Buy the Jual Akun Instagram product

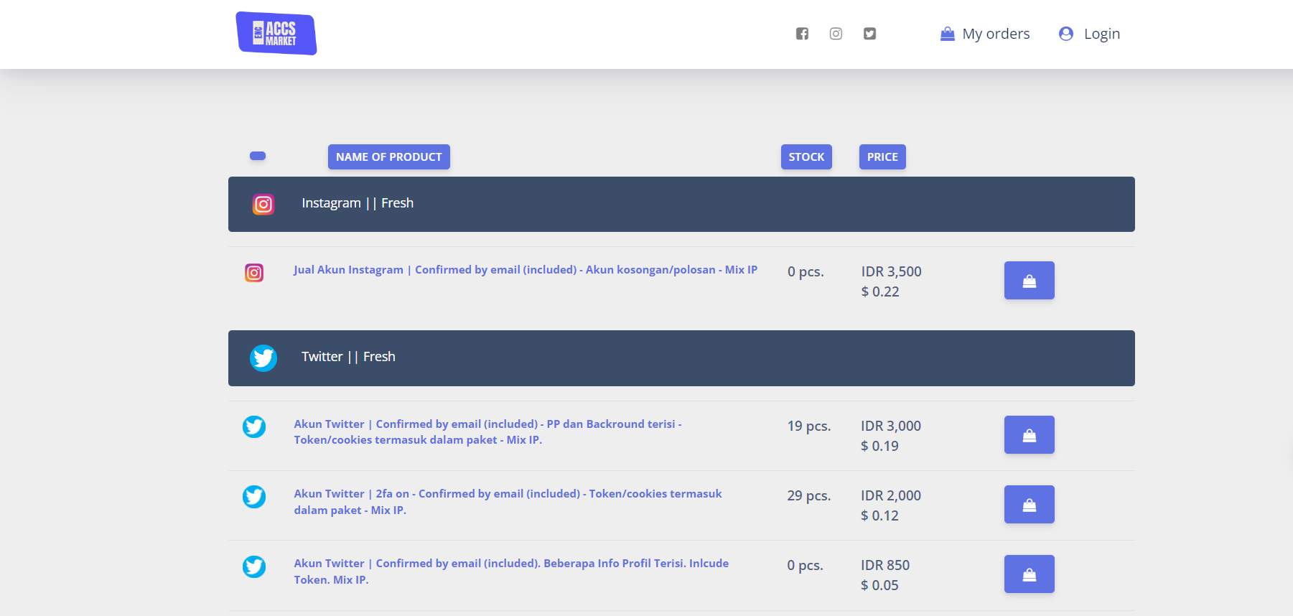1030,280
